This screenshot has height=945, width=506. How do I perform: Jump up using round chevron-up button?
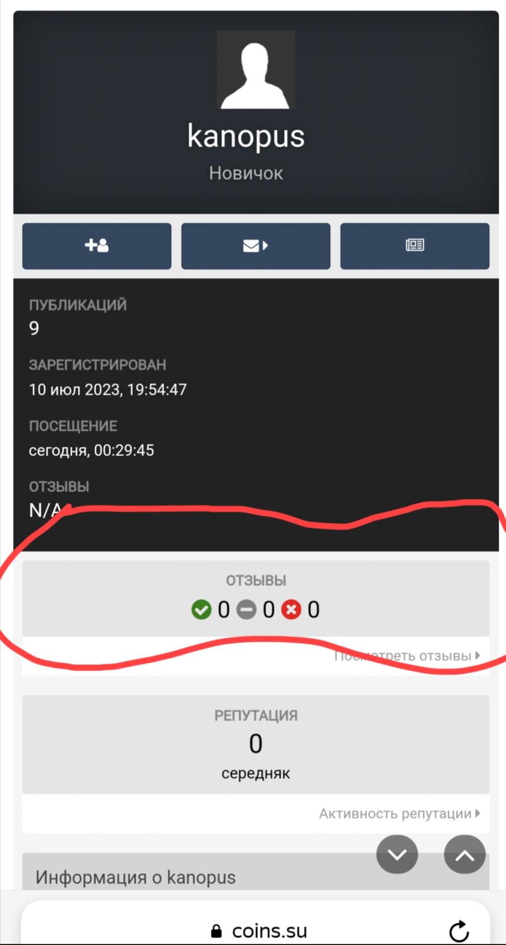[465, 854]
